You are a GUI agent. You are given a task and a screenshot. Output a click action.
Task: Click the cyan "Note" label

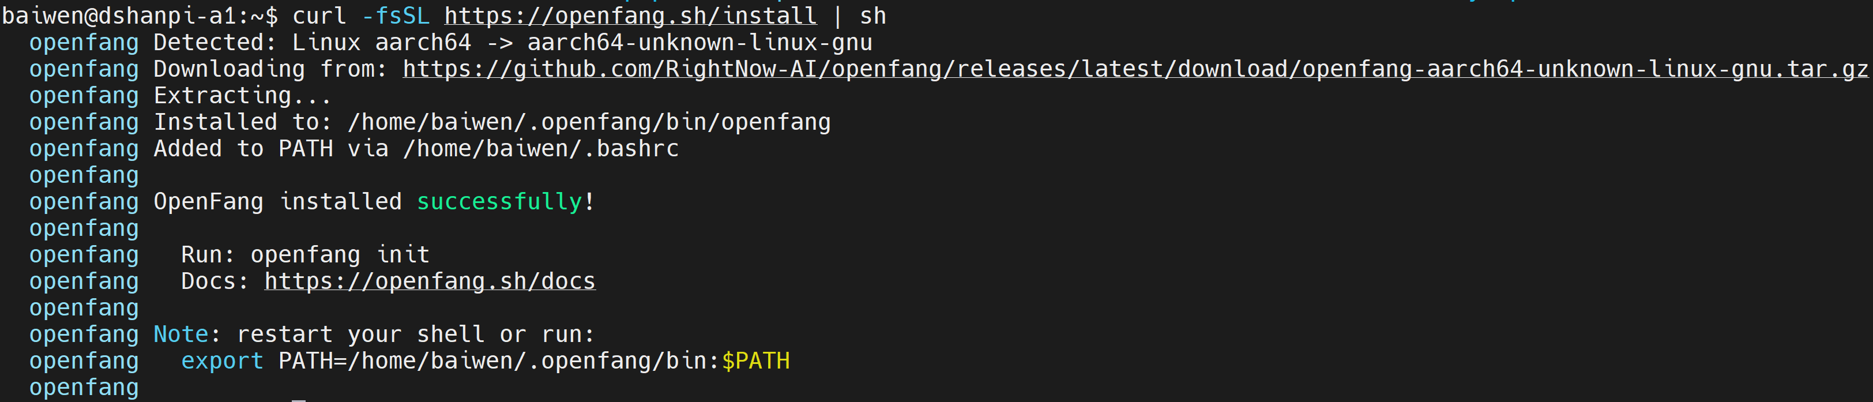[181, 335]
